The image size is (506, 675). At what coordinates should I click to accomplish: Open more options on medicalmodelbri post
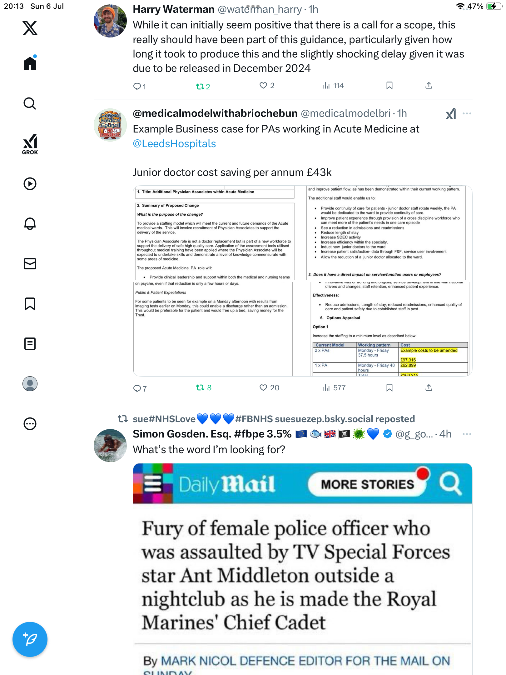[467, 113]
